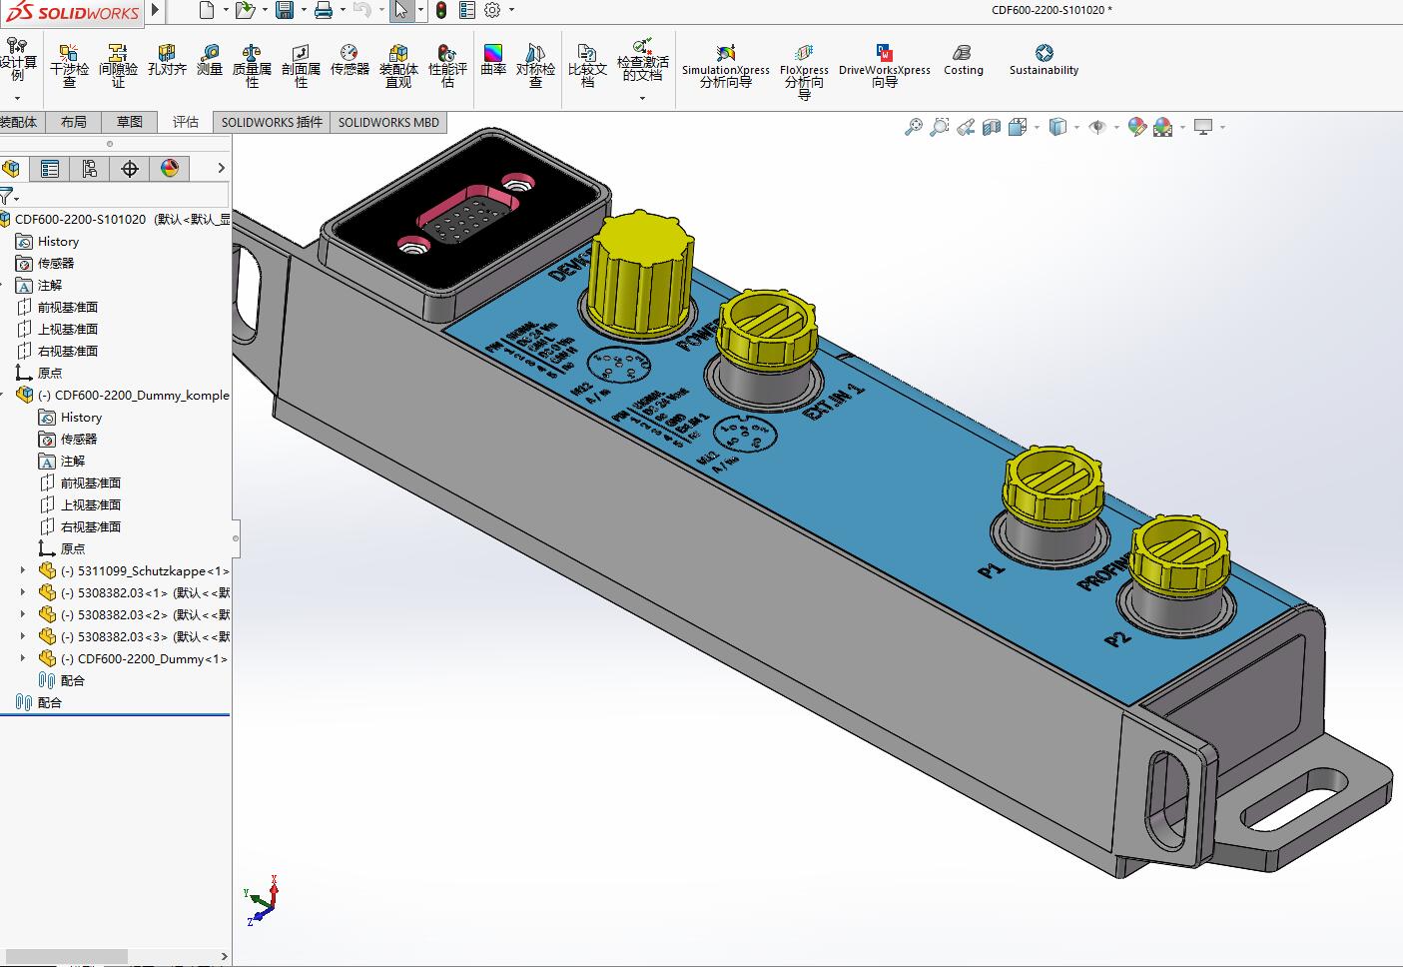Image resolution: width=1403 pixels, height=967 pixels.
Task: Click the Rebuild traffic light icon
Action: (x=441, y=10)
